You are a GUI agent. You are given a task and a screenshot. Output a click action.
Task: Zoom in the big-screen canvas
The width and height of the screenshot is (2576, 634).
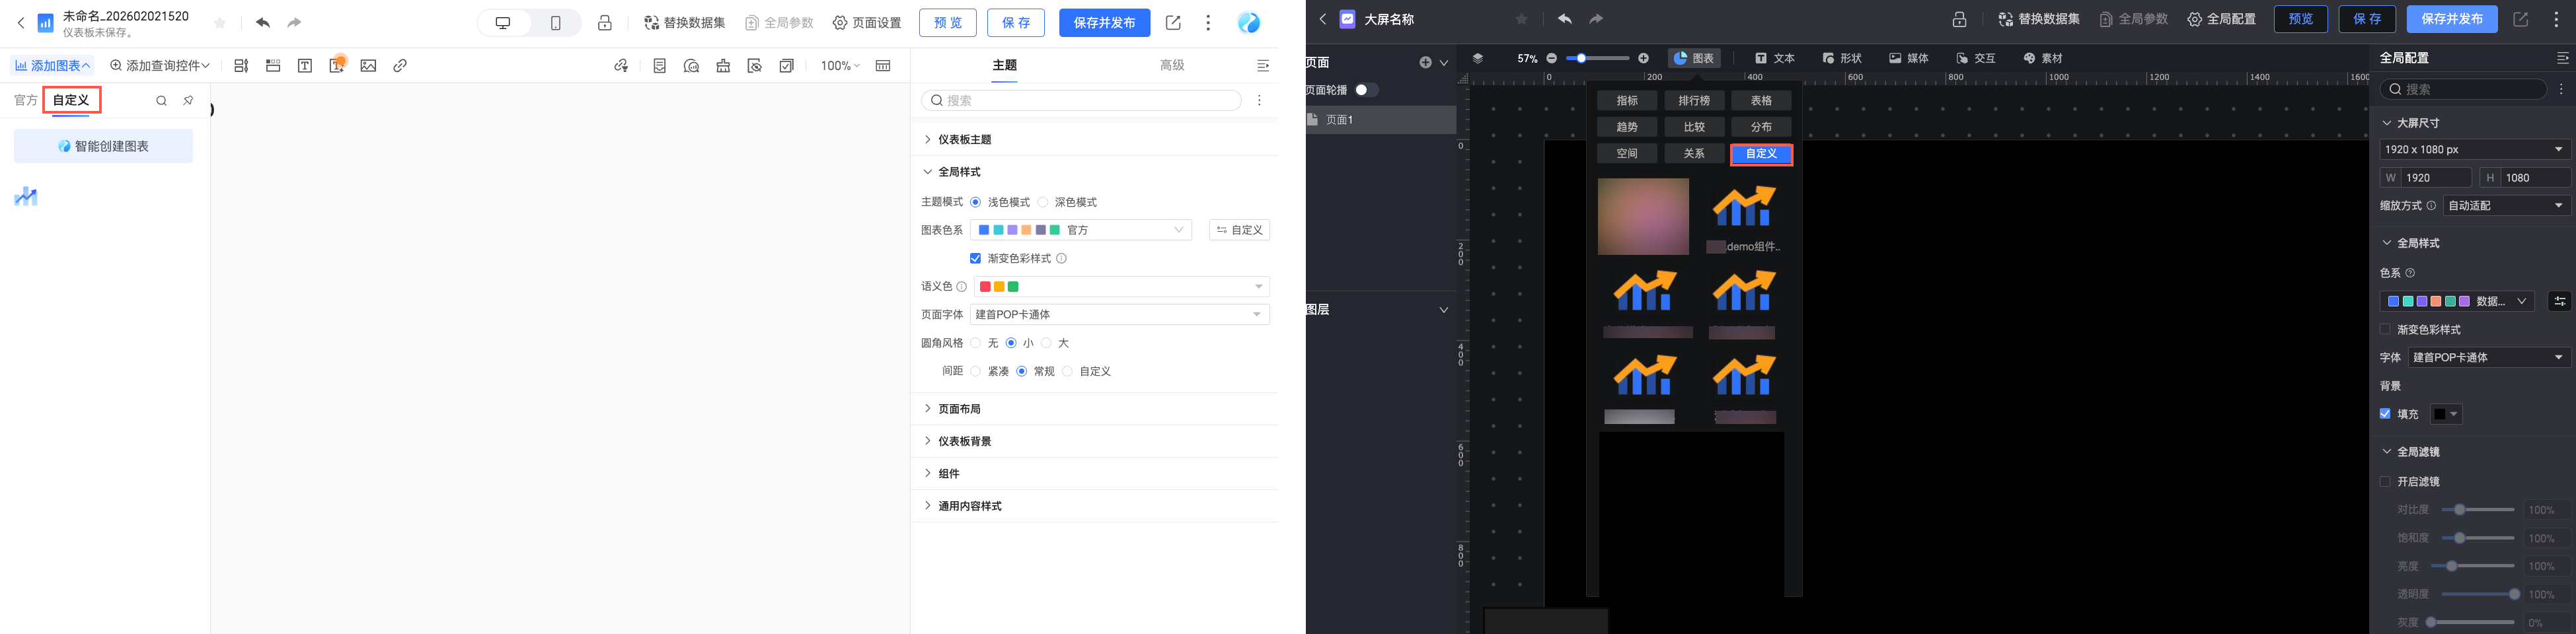coord(1643,59)
